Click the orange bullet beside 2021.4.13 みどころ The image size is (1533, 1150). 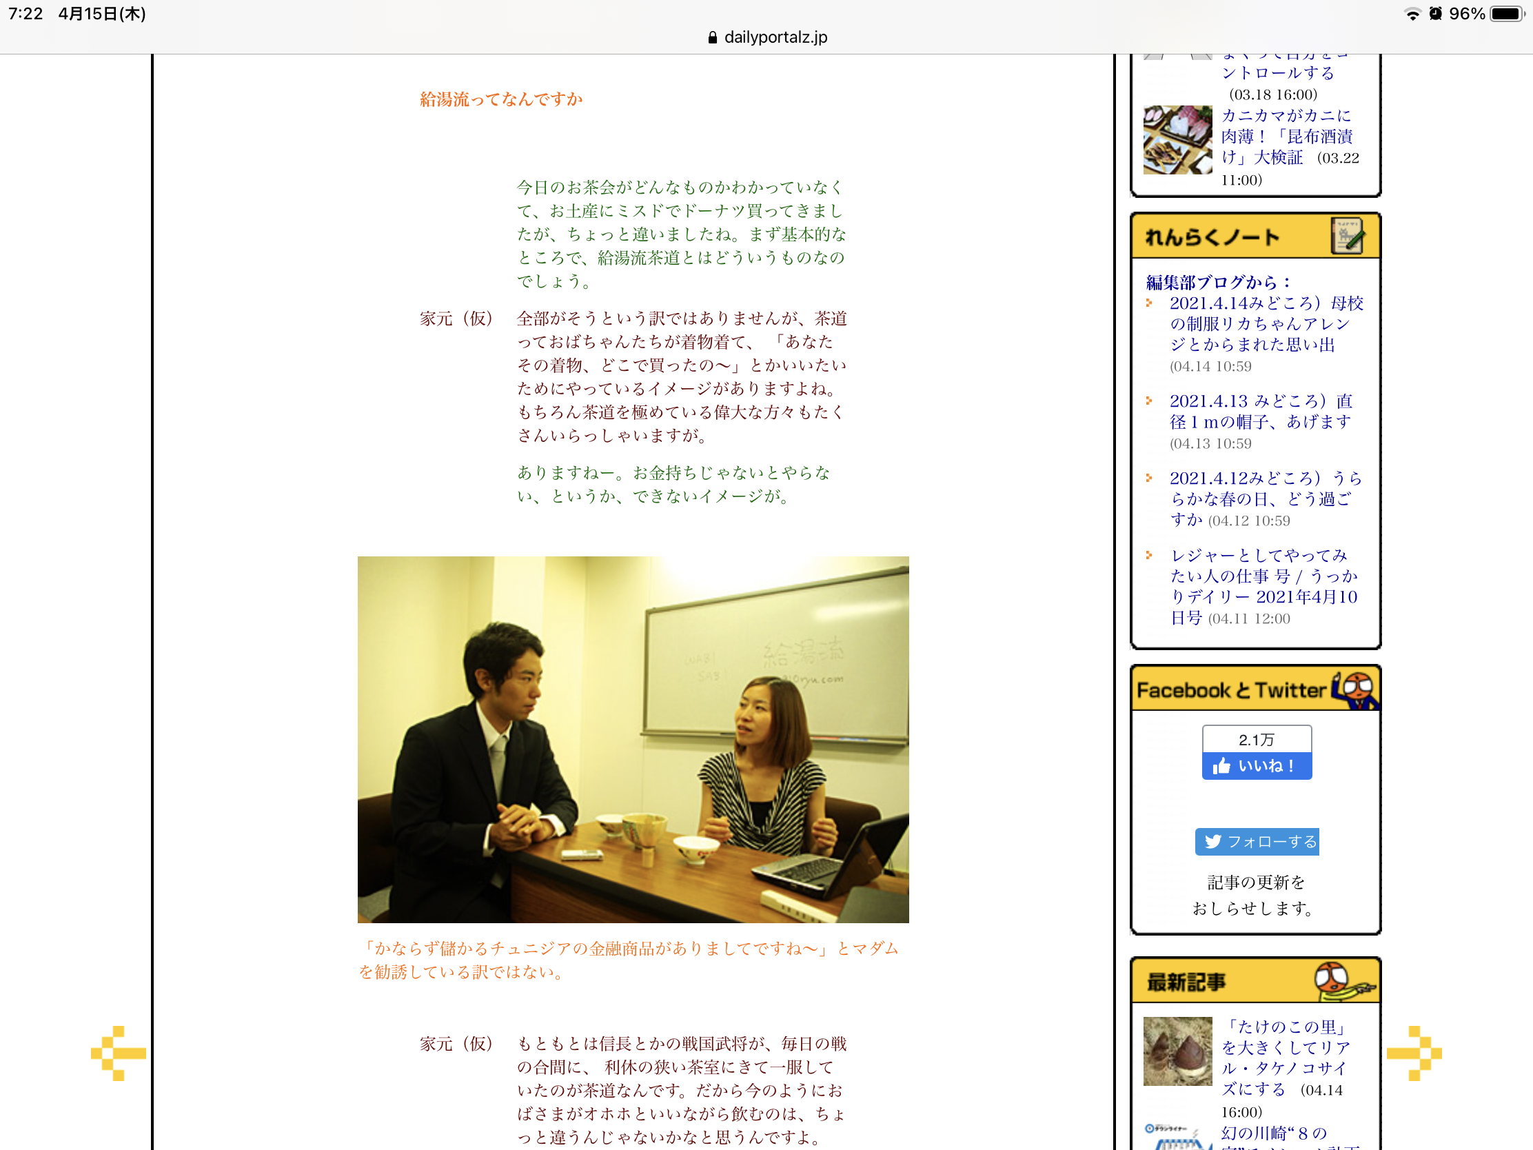1149,401
